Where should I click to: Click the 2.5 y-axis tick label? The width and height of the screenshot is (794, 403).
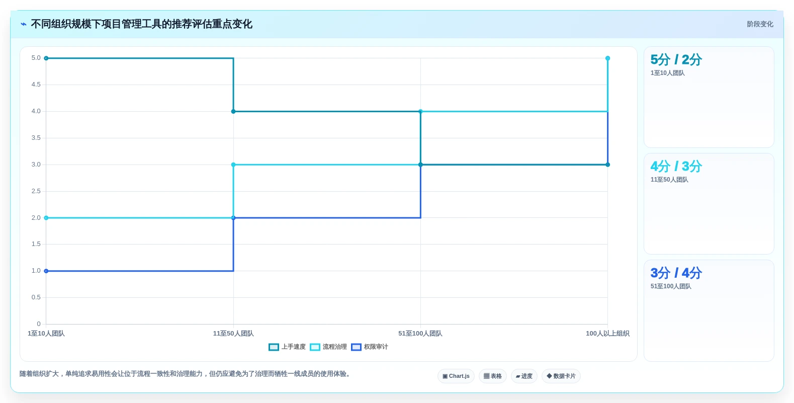point(36,191)
